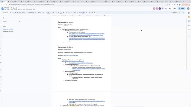Hide the menus with collapse arrow
The height and width of the screenshot is (107, 191).
click(184, 12)
